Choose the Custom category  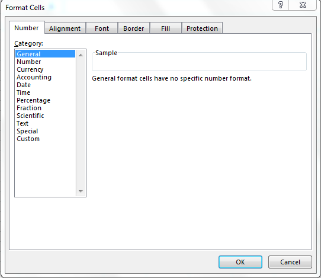tap(28, 139)
